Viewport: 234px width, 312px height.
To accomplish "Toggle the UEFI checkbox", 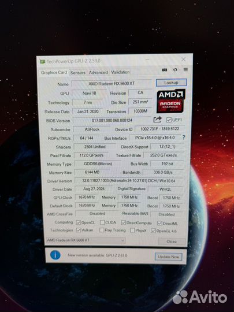I will point(169,120).
